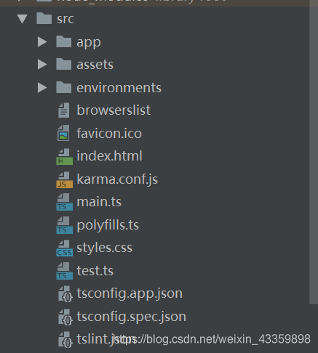Click the environments folder icon
The height and width of the screenshot is (353, 318).
[64, 87]
